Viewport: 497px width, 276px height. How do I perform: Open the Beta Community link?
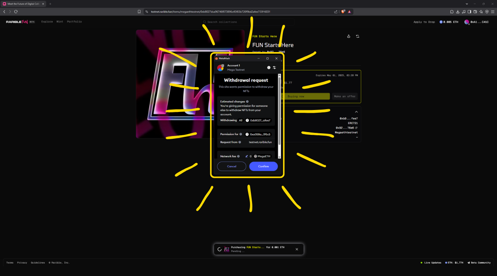coord(479,263)
